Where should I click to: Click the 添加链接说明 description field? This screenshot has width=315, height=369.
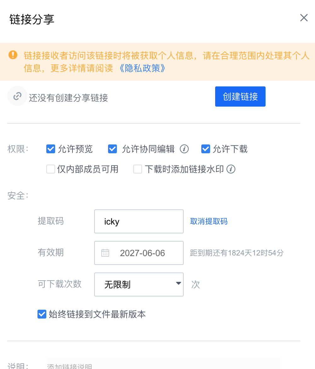click(163, 364)
